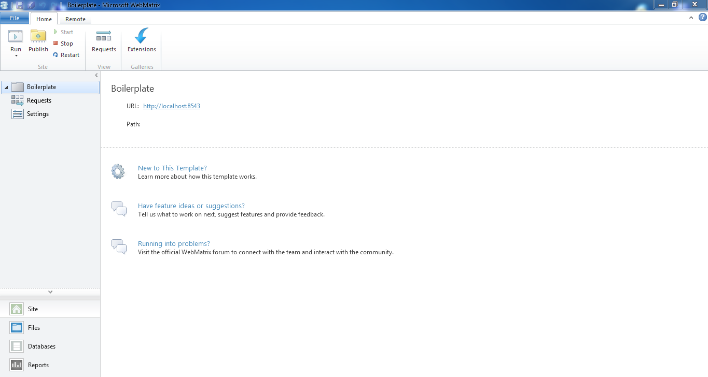Collapse the ribbon with the chevron
The height and width of the screenshot is (377, 708).
pos(691,18)
